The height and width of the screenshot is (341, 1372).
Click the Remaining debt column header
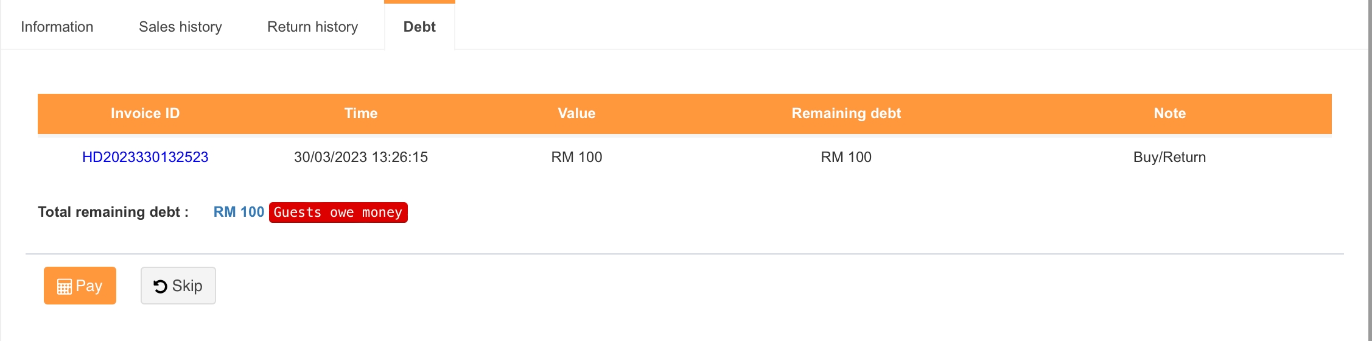(x=846, y=113)
